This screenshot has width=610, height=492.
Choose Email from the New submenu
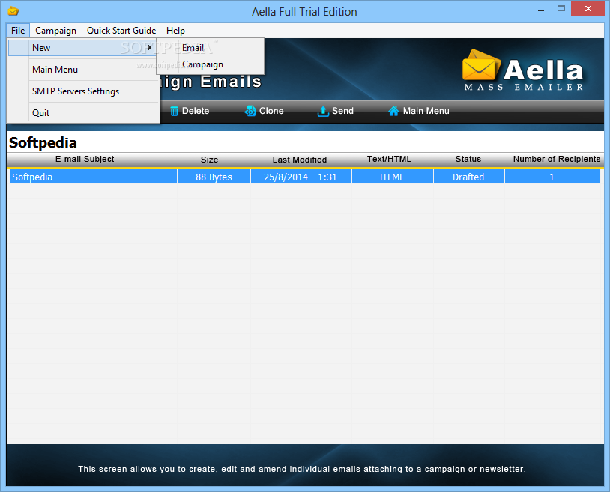pyautogui.click(x=210, y=48)
